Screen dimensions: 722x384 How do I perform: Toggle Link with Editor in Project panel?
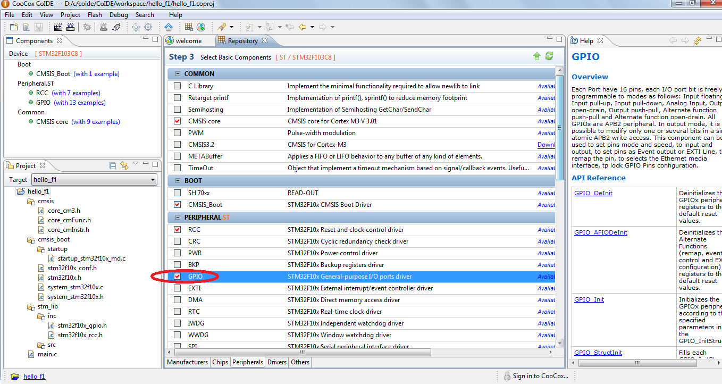pos(124,165)
